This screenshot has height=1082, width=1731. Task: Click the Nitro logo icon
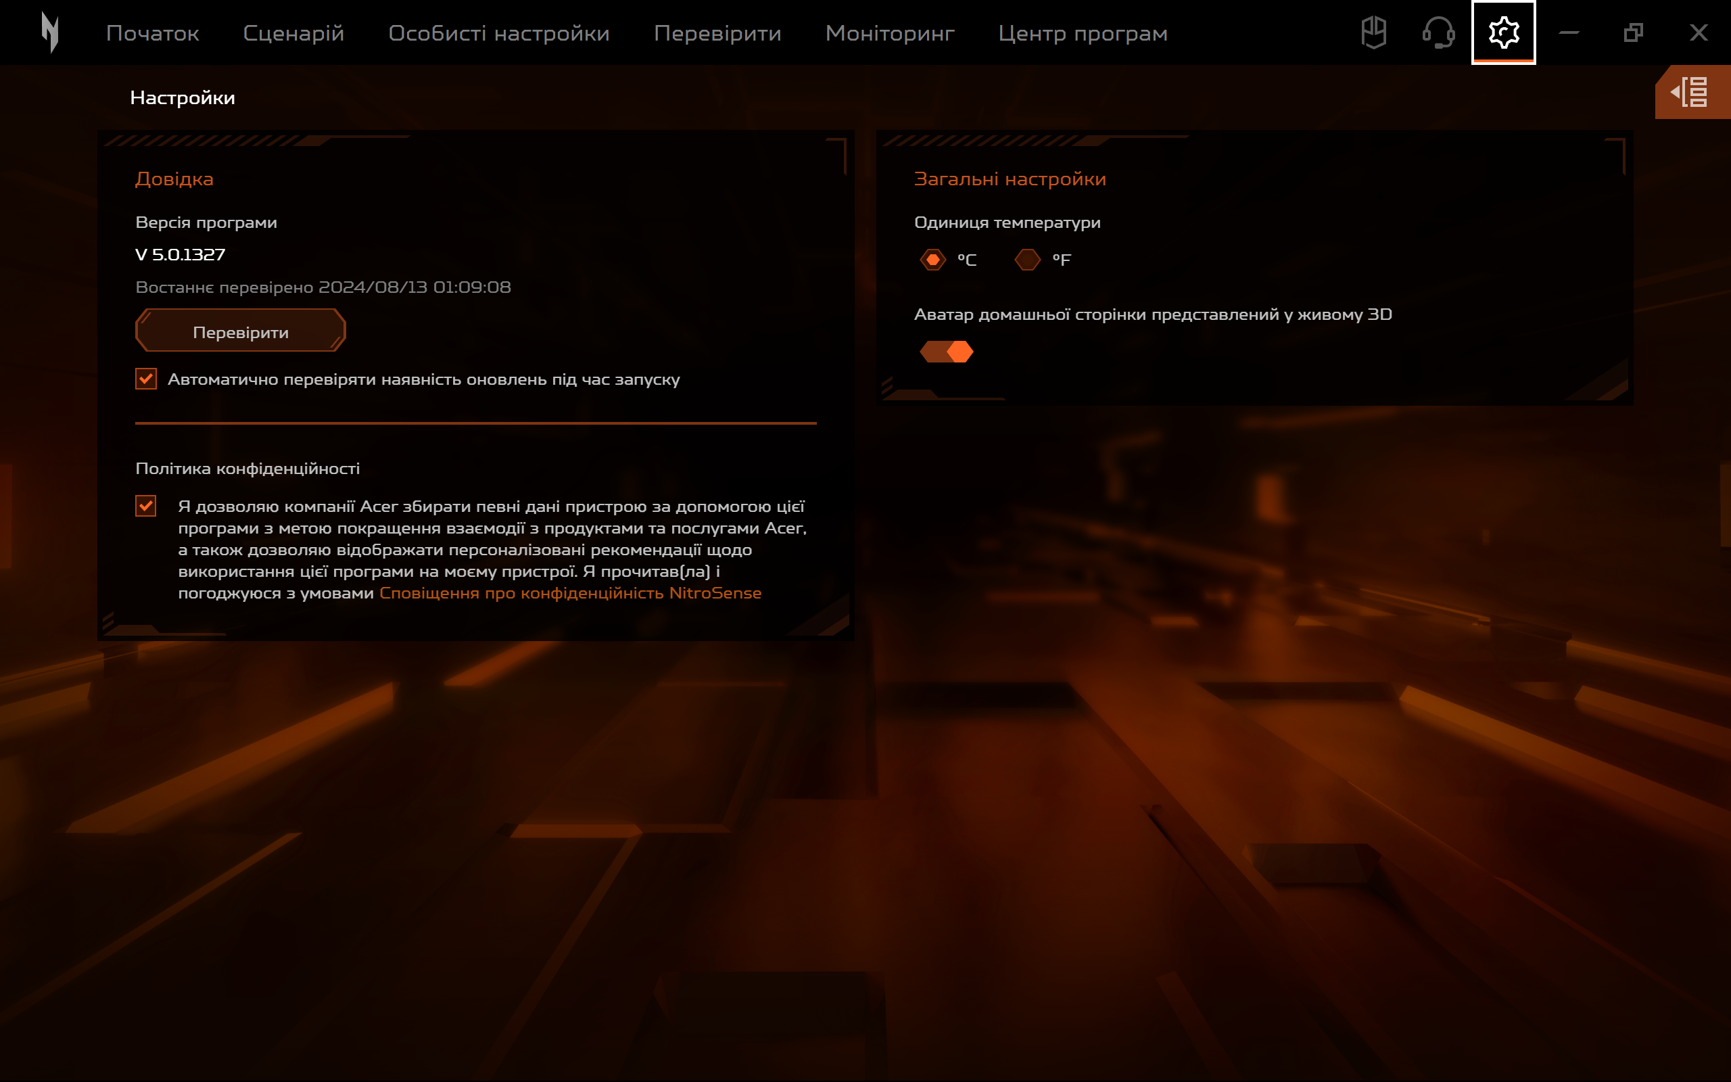(x=50, y=33)
